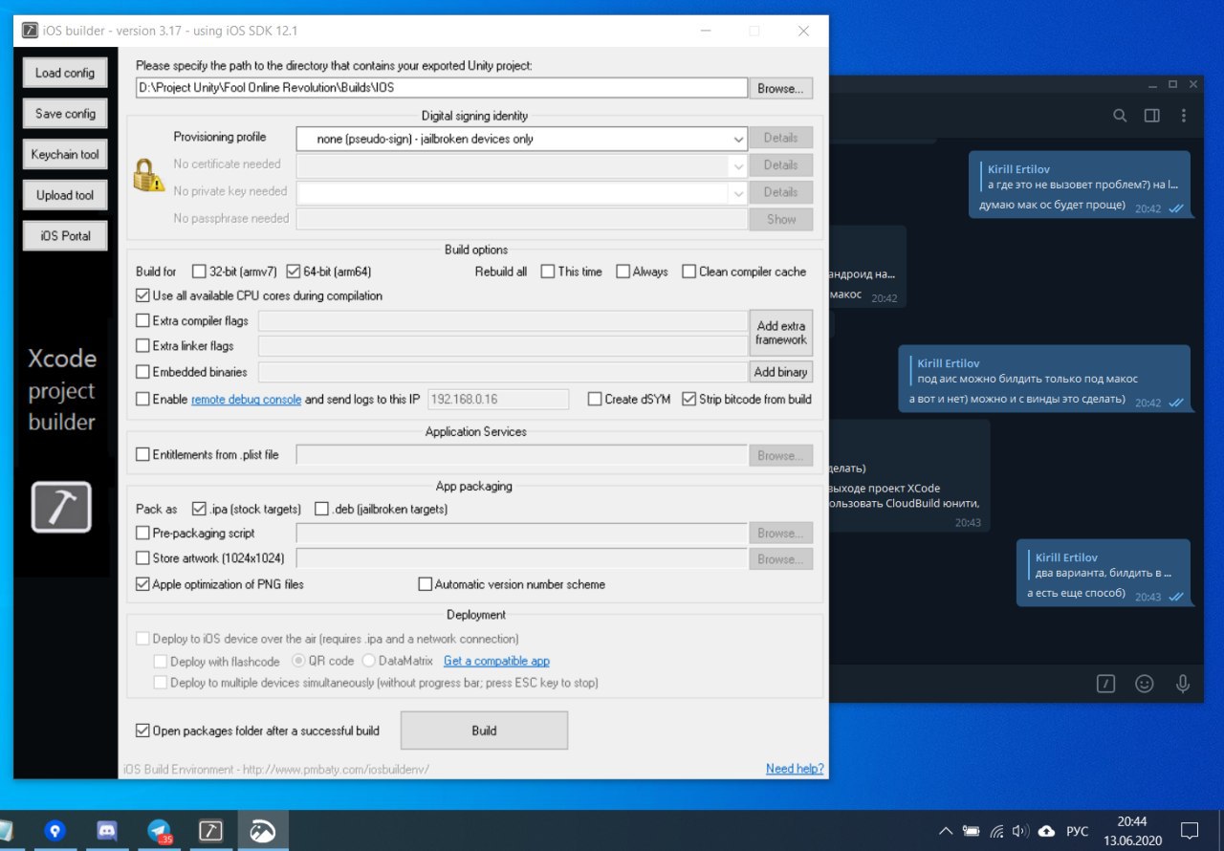Open the Wi-Fi network tray icon
The image size is (1224, 851).
[x=996, y=831]
